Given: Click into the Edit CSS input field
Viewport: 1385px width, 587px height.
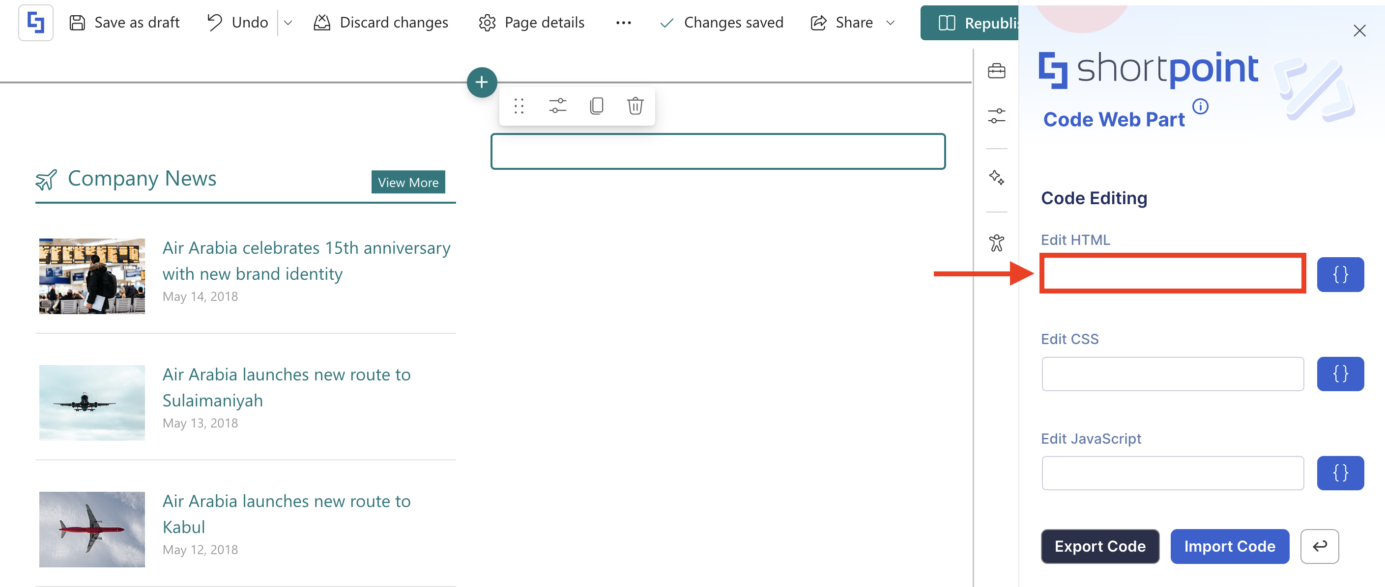Looking at the screenshot, I should [1172, 374].
